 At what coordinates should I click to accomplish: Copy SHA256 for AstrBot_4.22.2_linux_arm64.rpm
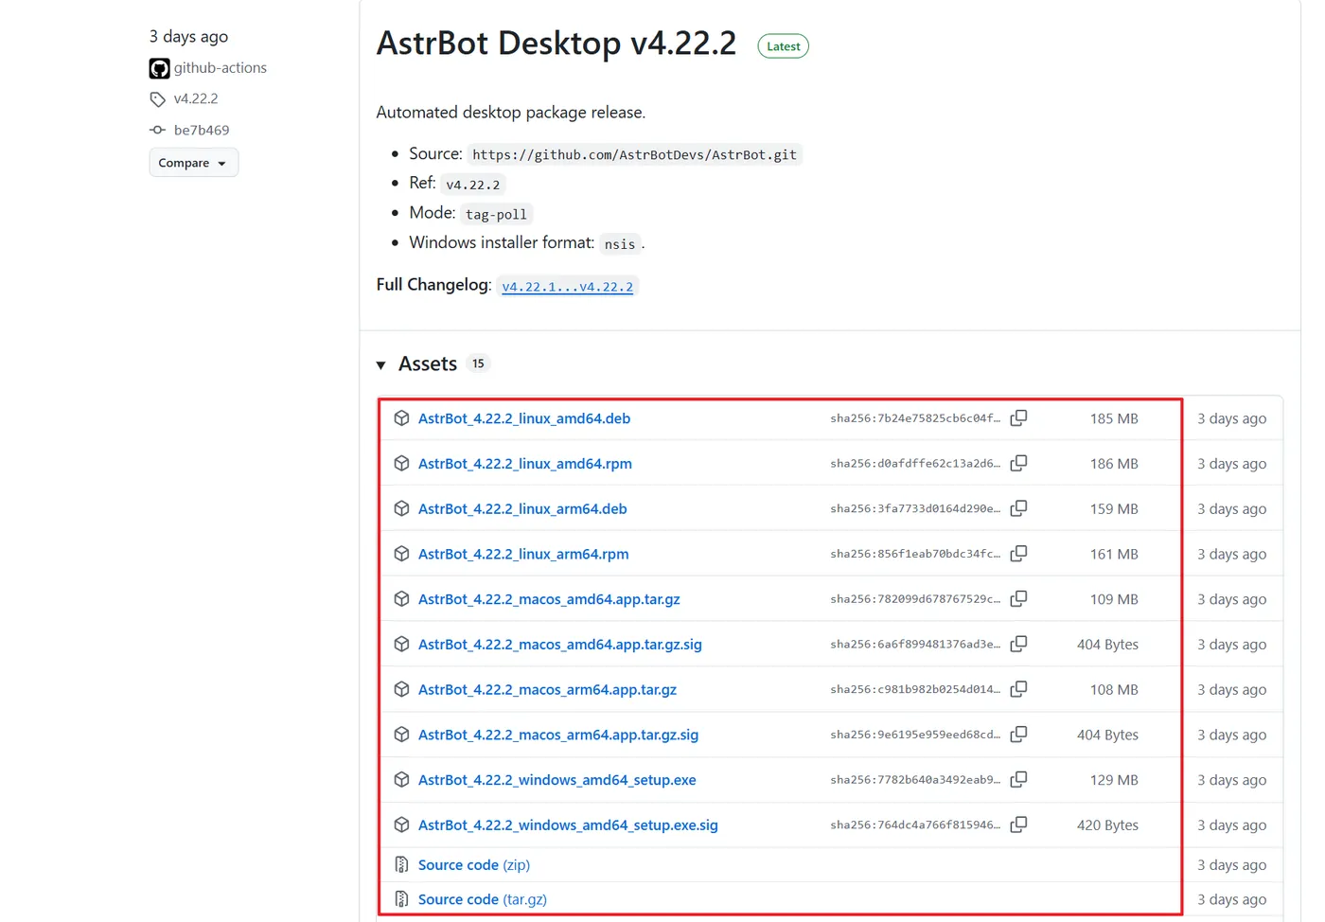point(1018,554)
